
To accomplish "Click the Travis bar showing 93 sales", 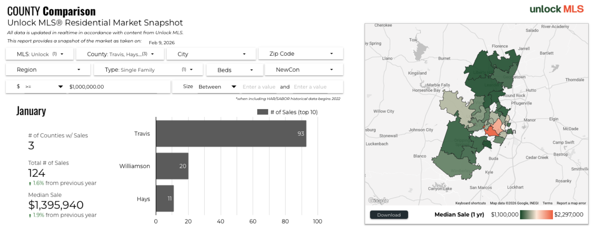I will click(x=231, y=133).
